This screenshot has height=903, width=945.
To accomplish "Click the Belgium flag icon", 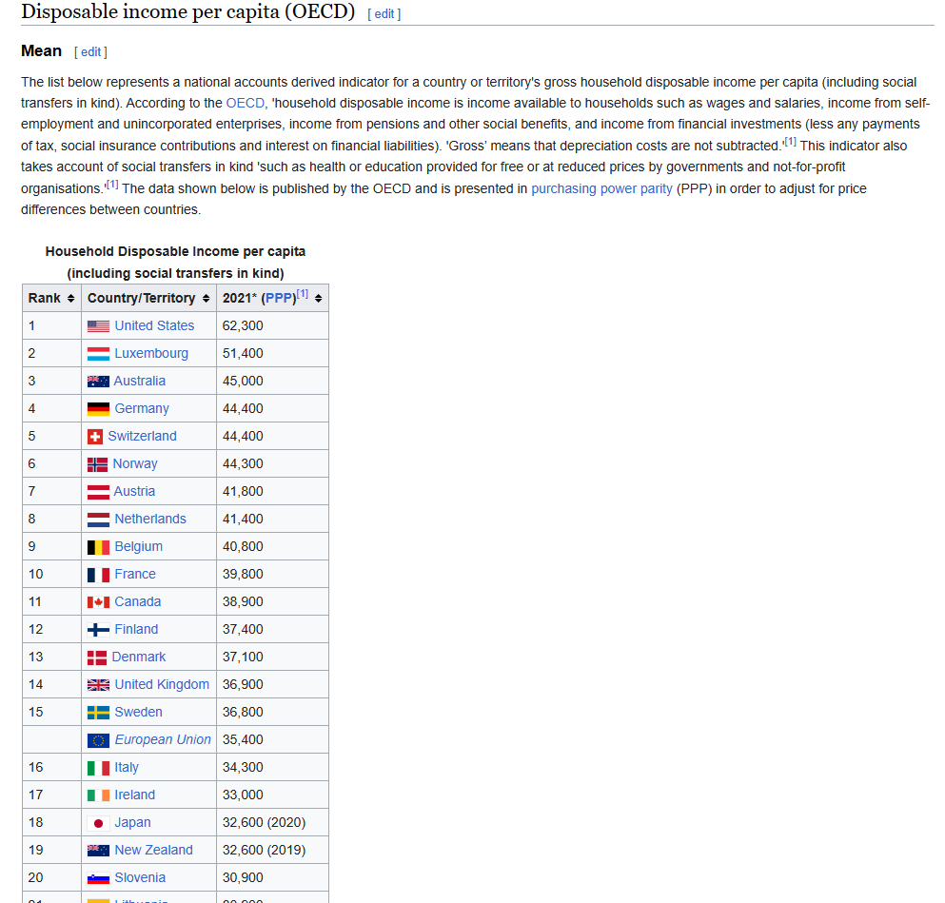I will tap(98, 547).
